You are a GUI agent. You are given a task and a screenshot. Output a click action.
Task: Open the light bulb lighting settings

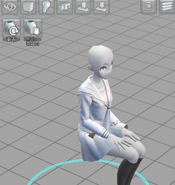47,7
